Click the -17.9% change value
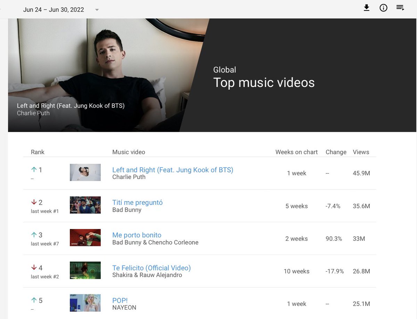 click(x=335, y=271)
